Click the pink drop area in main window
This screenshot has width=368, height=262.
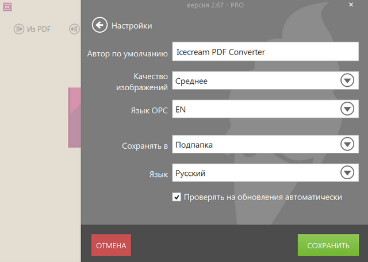tap(74, 118)
